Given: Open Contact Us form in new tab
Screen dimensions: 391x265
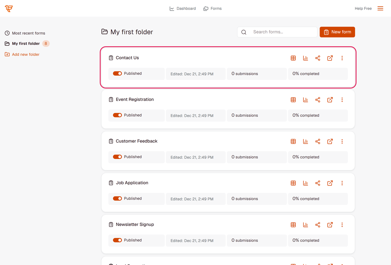Looking at the screenshot, I should 330,58.
